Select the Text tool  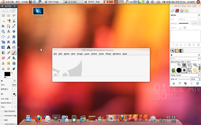click(x=9, y=47)
